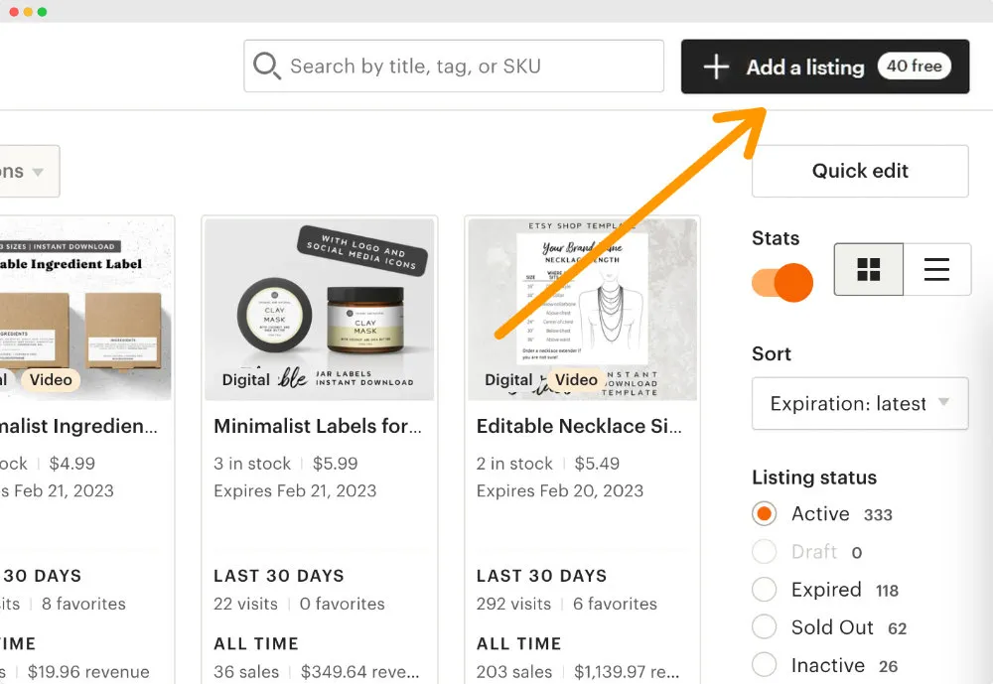Screen dimensions: 993x684
Task: Click the 40 free badge
Action: 914,67
